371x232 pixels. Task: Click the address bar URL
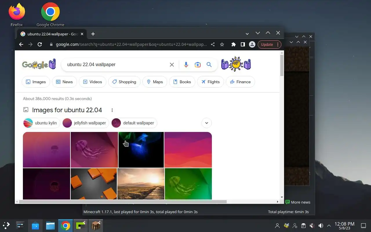point(131,44)
